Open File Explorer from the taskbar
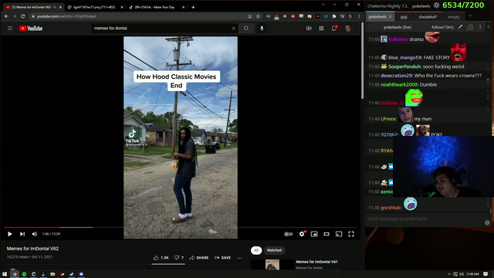This screenshot has height=278, width=494. point(52,274)
